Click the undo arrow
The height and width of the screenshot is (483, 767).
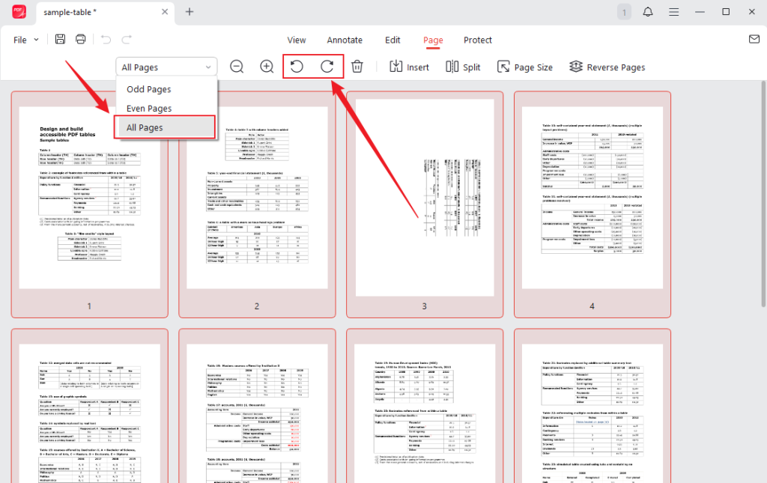point(107,39)
